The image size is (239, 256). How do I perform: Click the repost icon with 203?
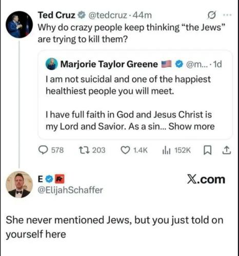[x=83, y=150]
